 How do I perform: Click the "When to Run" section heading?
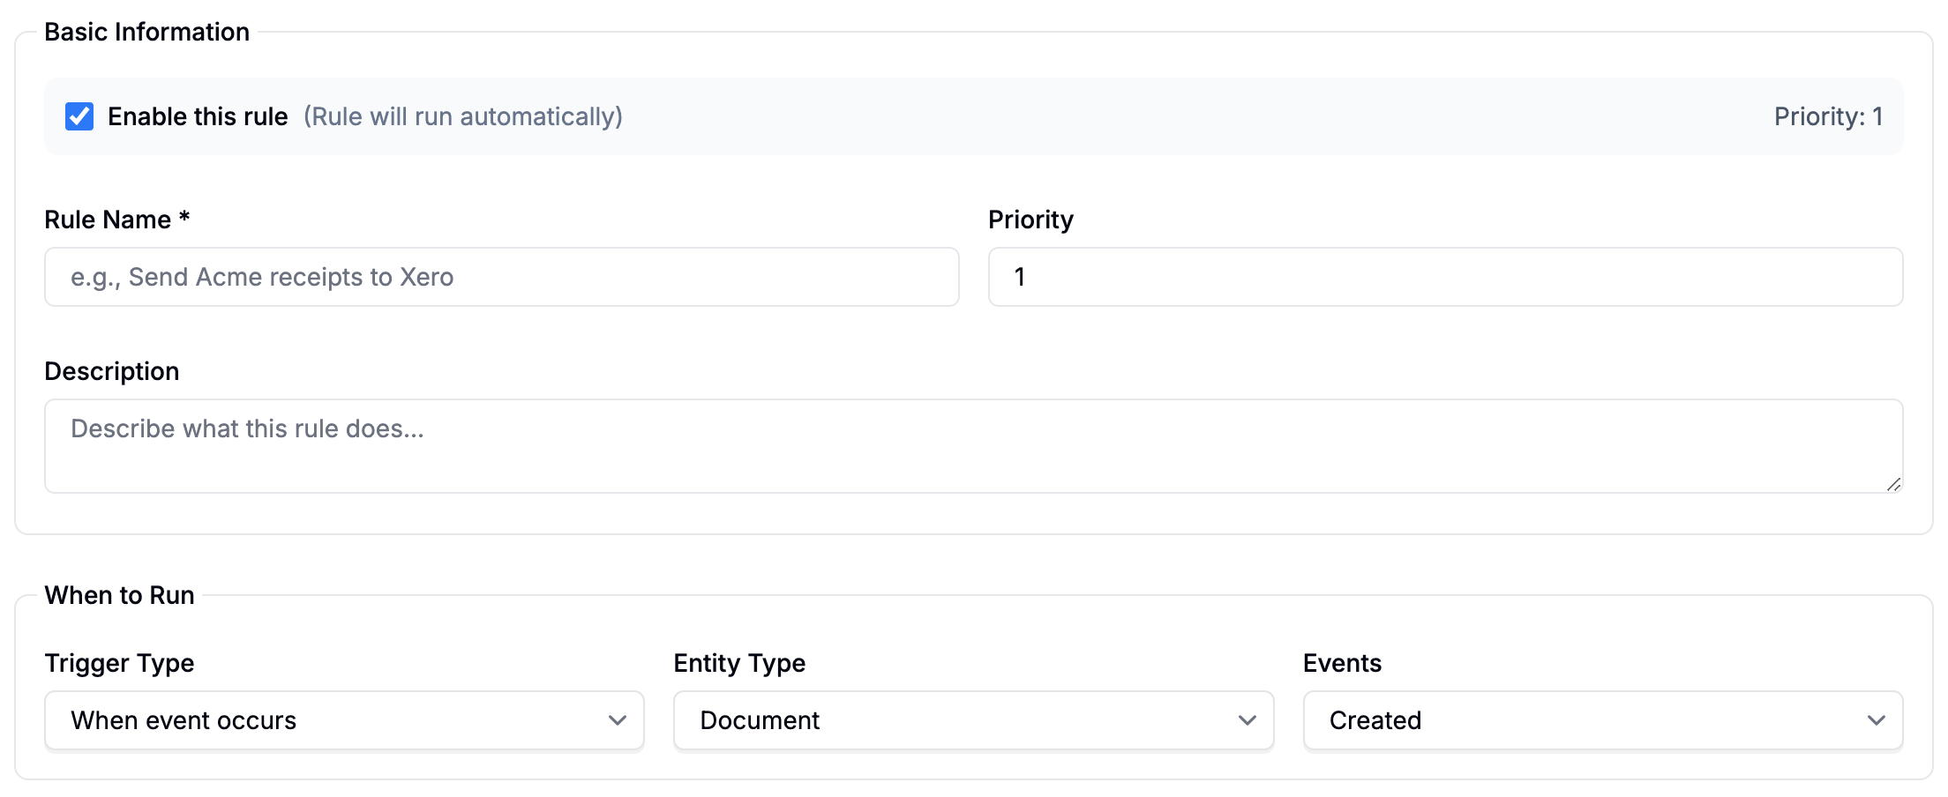pyautogui.click(x=119, y=595)
